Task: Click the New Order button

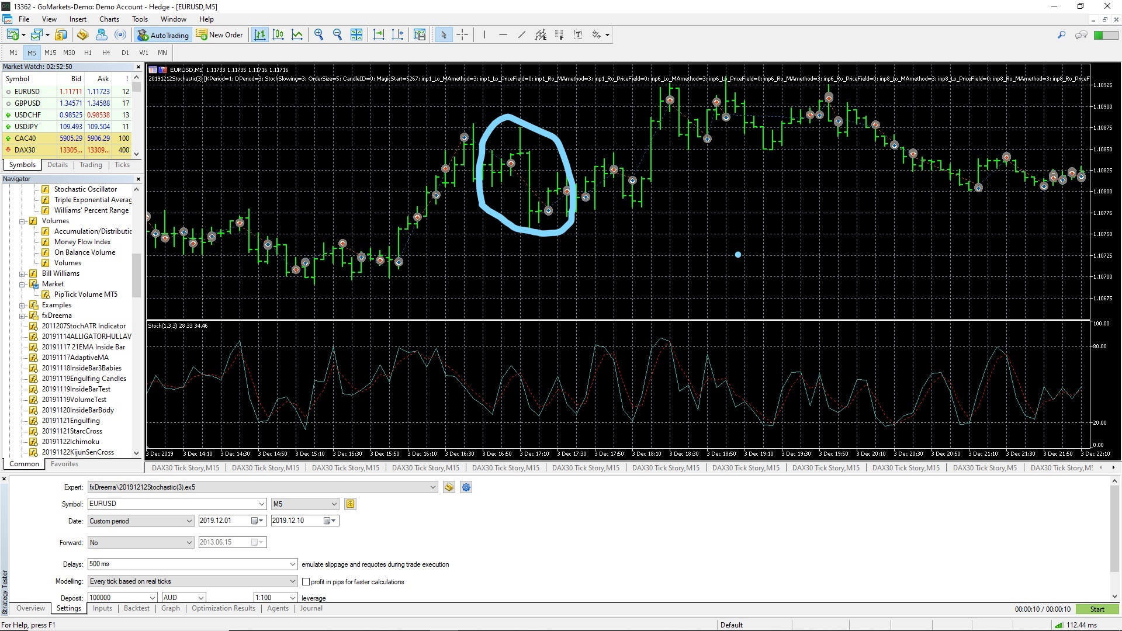Action: [x=220, y=35]
